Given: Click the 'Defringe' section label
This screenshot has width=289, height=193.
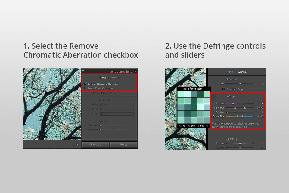Looking at the screenshot, I should tap(230, 96).
